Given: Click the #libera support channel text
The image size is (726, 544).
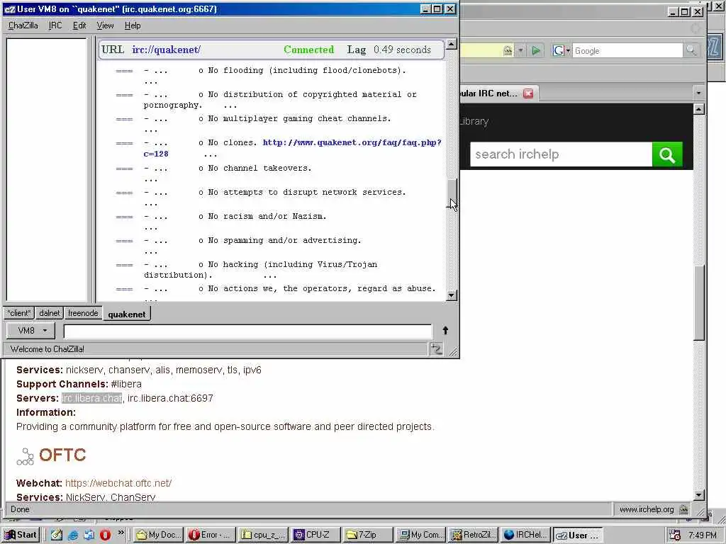Looking at the screenshot, I should point(126,384).
